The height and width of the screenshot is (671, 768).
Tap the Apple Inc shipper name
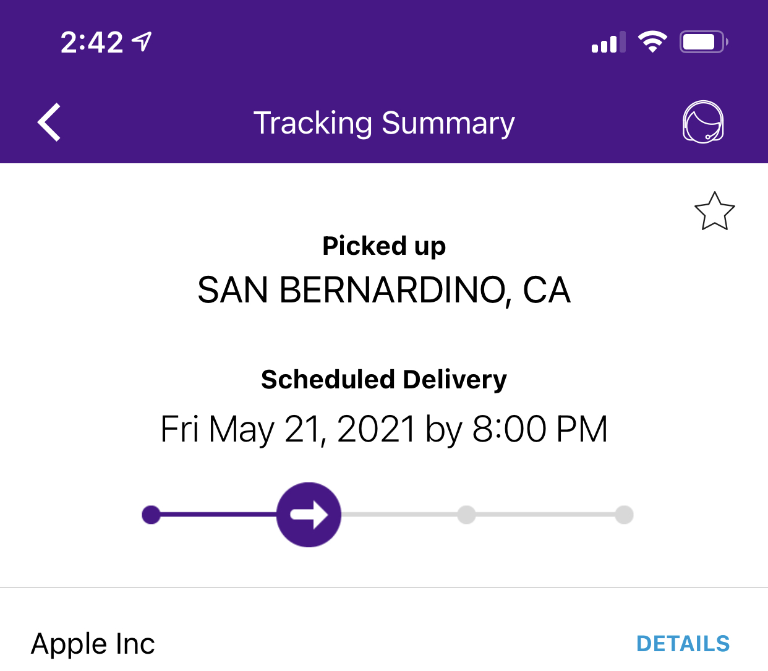coord(93,644)
